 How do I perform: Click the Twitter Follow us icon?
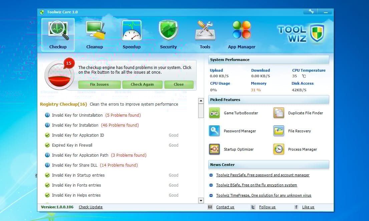pyautogui.click(x=253, y=207)
